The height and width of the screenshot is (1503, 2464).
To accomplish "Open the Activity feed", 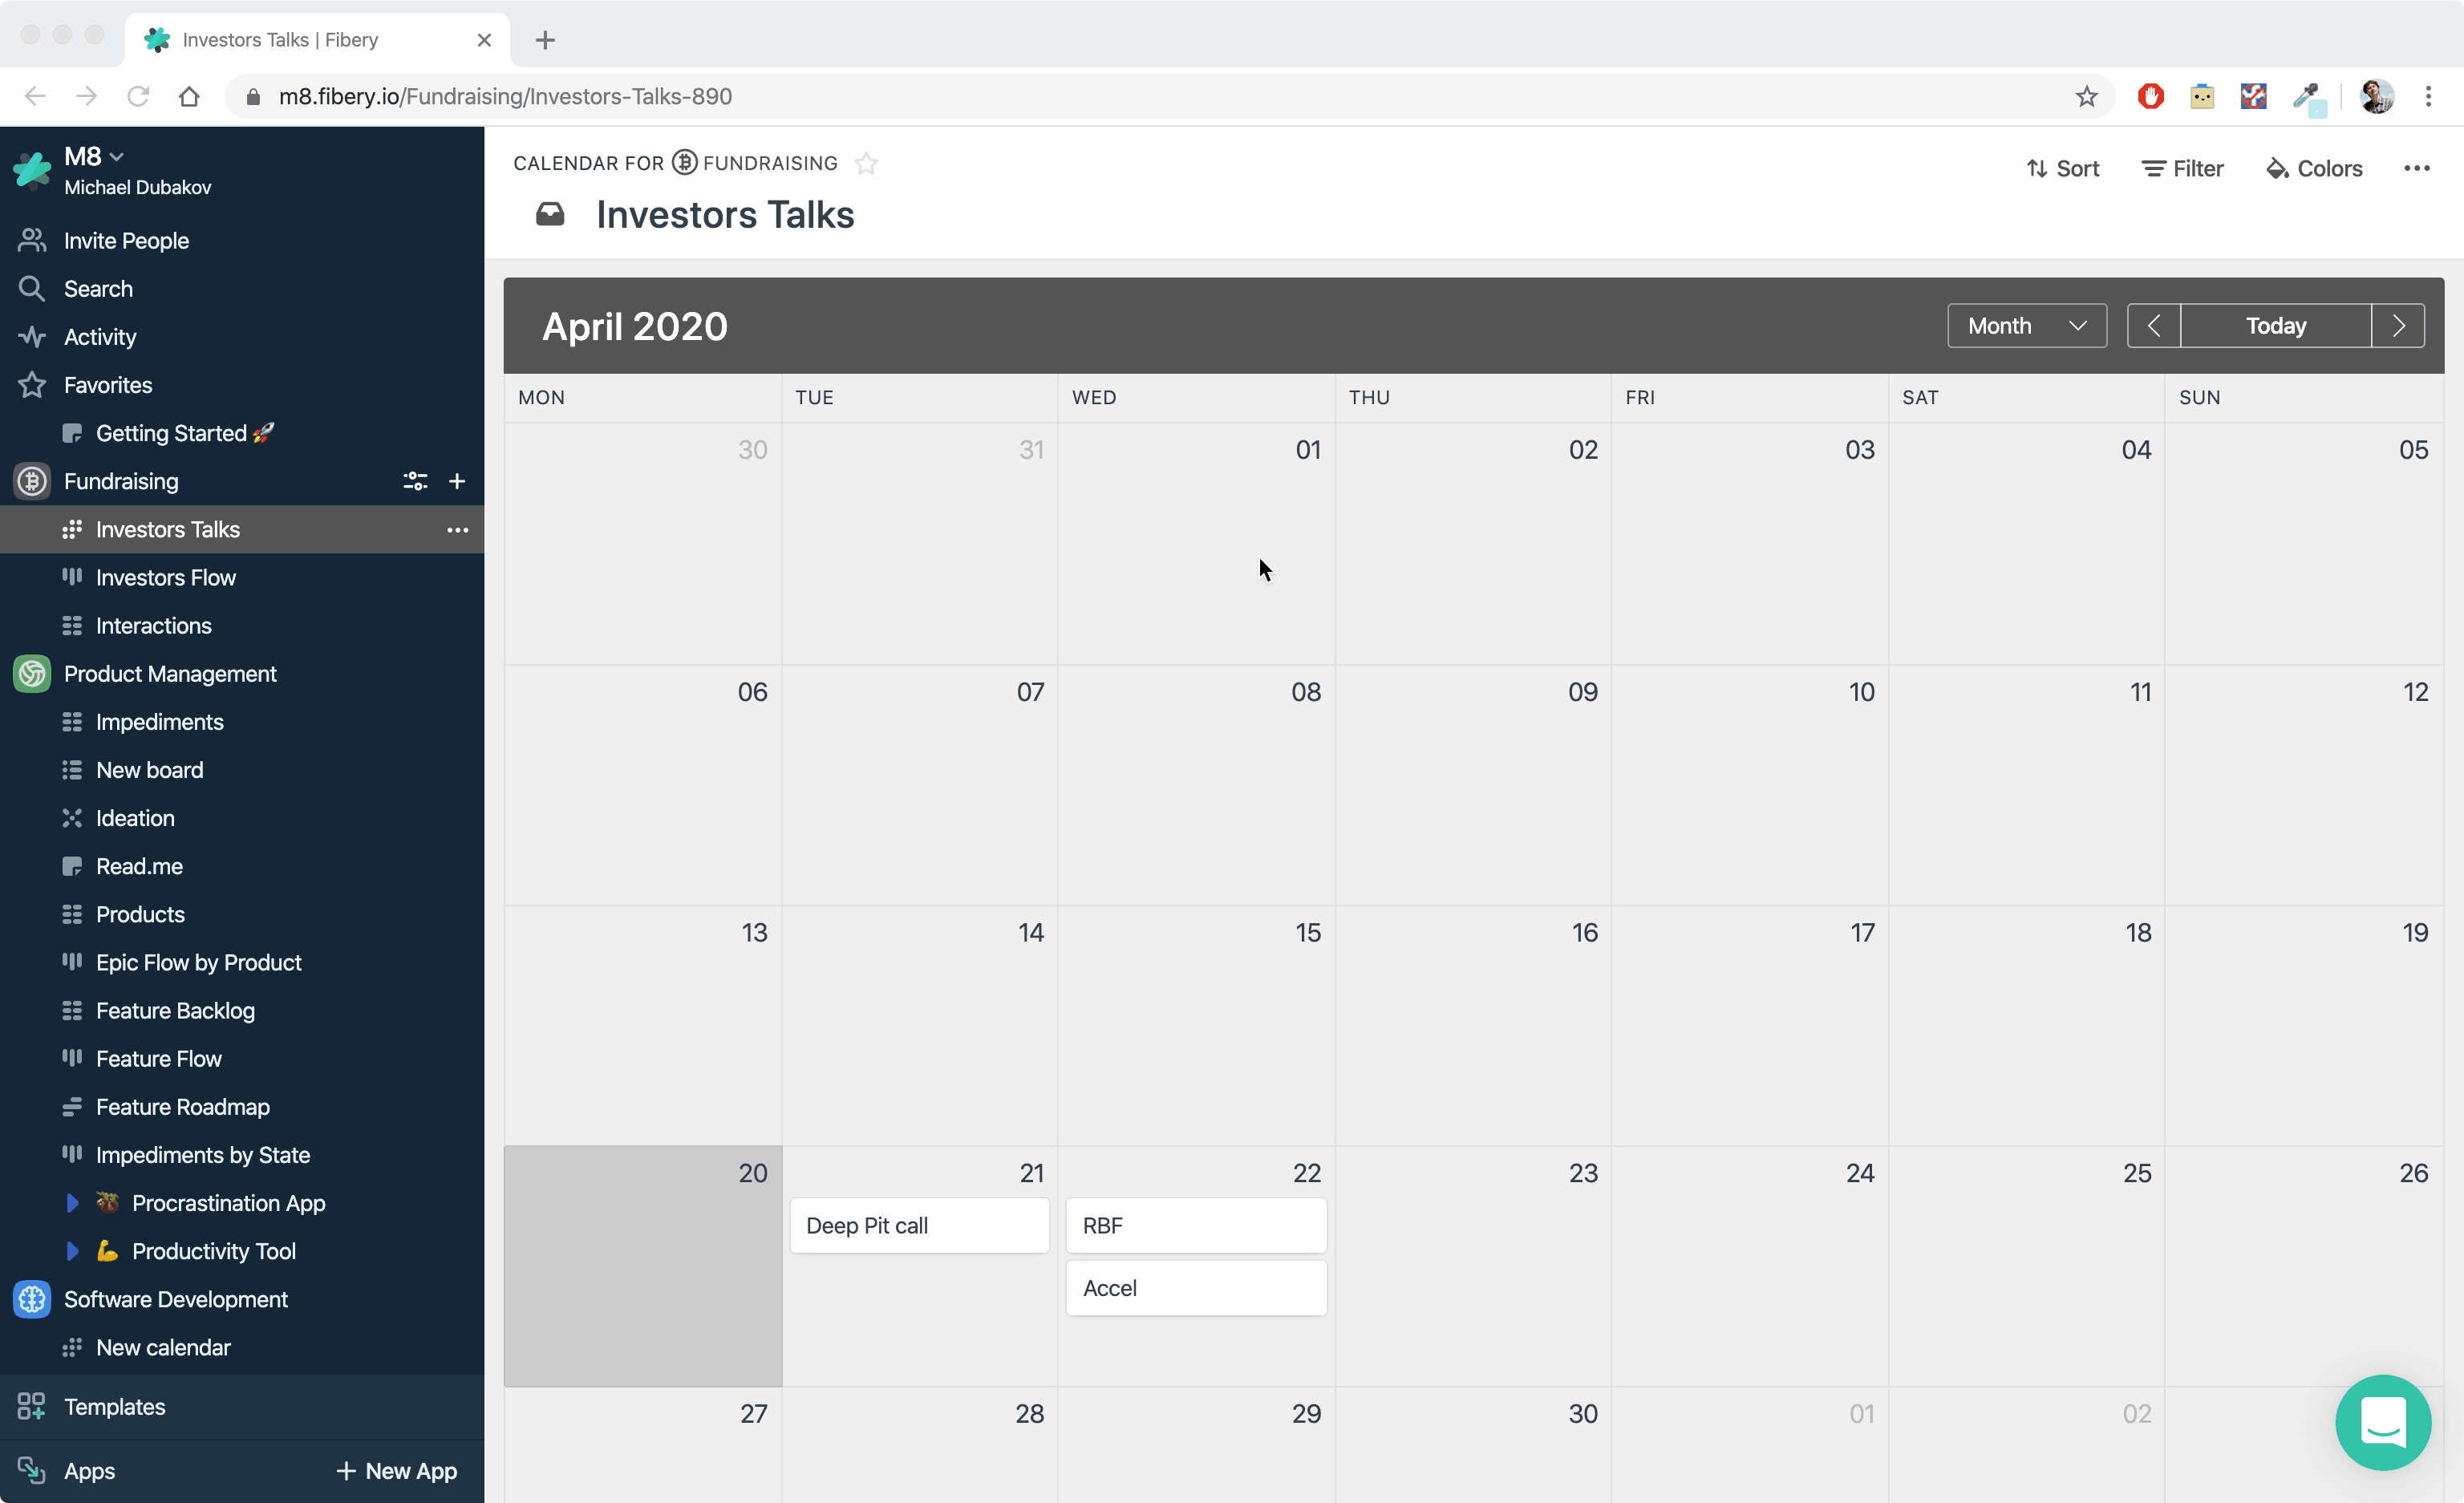I will [x=99, y=337].
